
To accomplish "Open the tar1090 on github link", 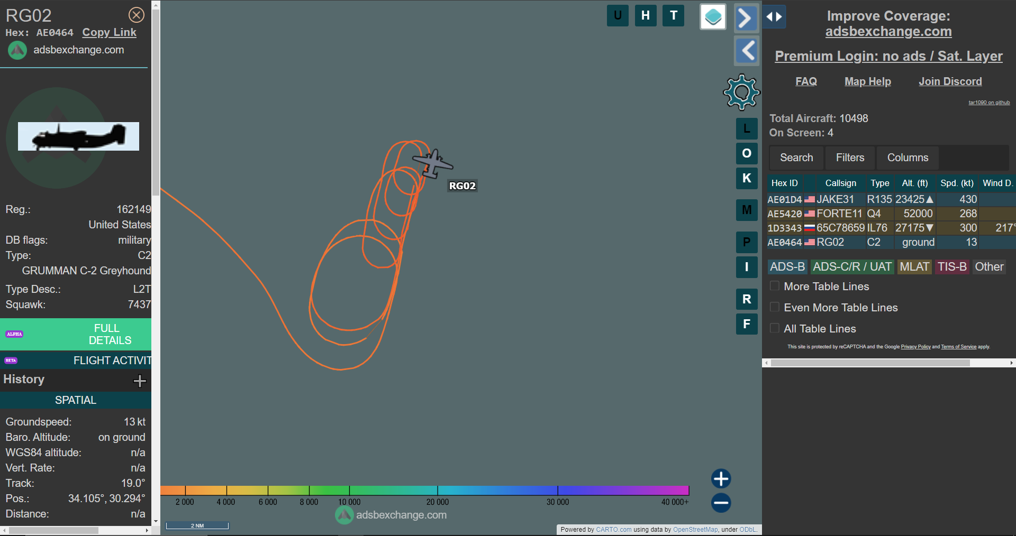I will click(x=989, y=103).
